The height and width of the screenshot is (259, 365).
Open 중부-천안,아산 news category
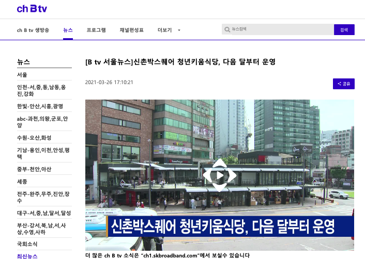(44, 169)
